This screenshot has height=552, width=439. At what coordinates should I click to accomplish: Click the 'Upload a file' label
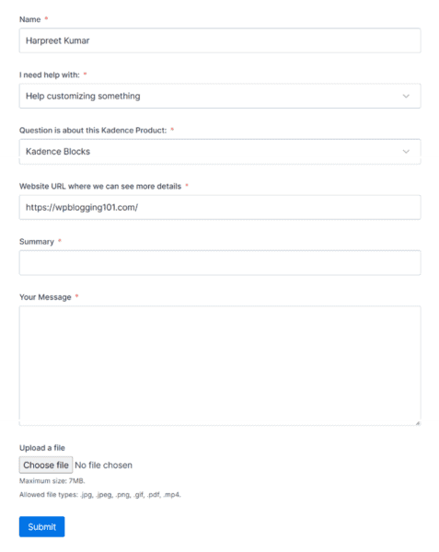(42, 448)
